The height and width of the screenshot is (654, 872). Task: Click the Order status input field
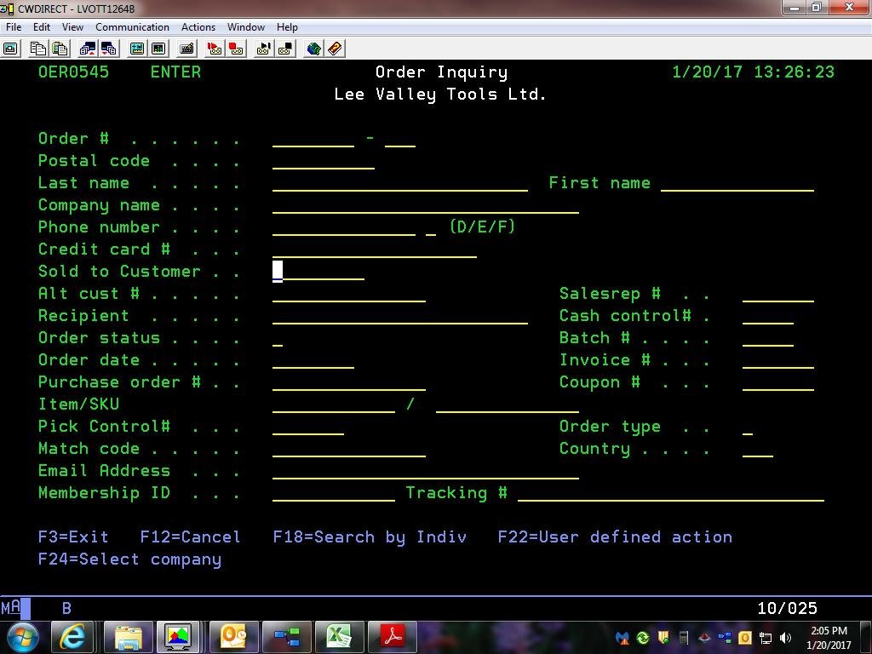(278, 339)
